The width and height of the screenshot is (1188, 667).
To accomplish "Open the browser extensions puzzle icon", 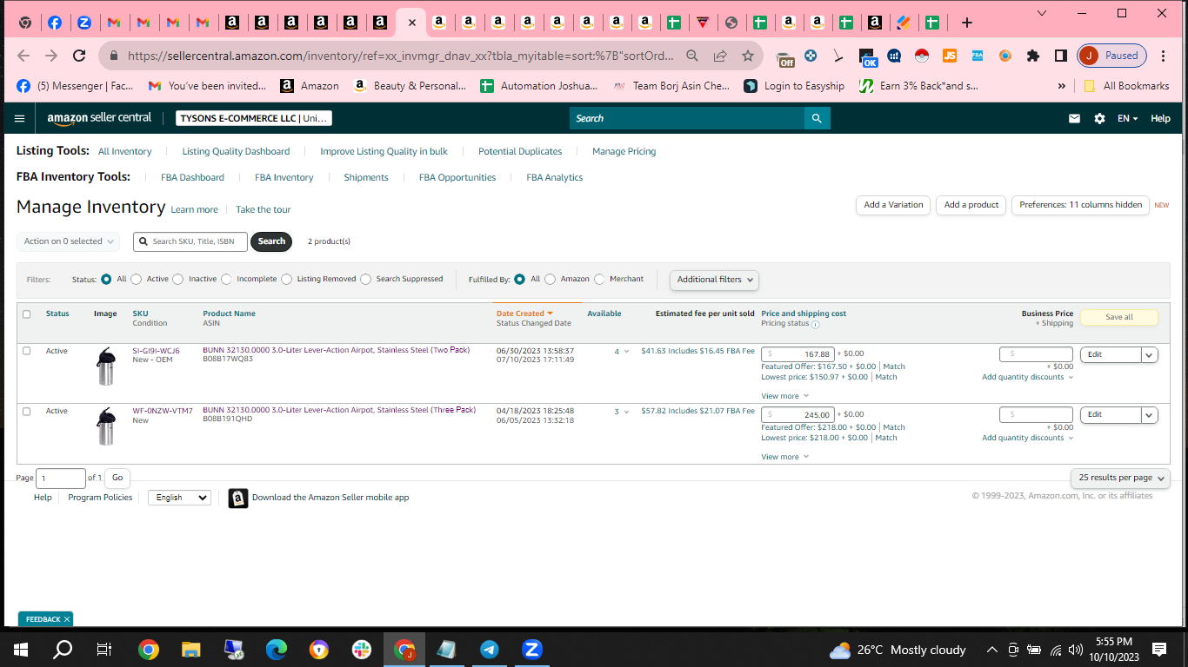I will click(x=1033, y=56).
